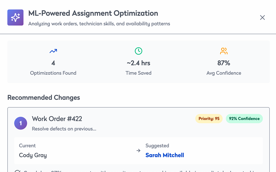The height and width of the screenshot is (172, 276).
Task: Click the 'Analyzing work orders' subtitle text
Action: point(99,24)
